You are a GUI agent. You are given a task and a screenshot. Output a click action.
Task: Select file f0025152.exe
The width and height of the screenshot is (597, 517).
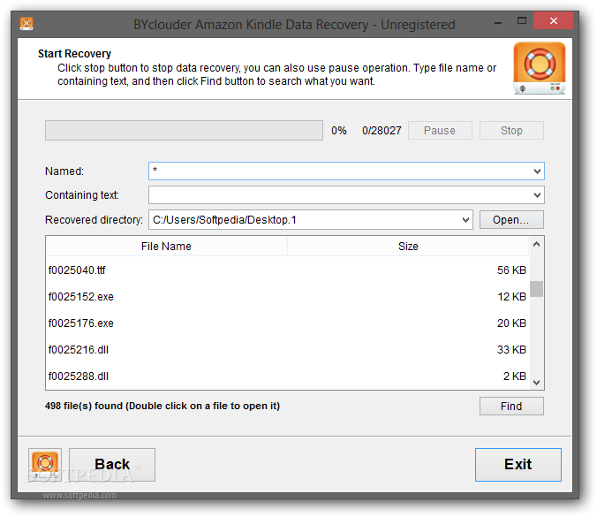point(80,297)
